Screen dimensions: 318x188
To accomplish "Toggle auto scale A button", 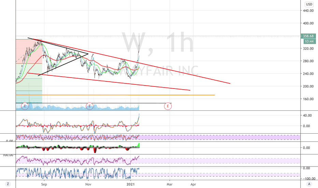I will (x=309, y=184).
